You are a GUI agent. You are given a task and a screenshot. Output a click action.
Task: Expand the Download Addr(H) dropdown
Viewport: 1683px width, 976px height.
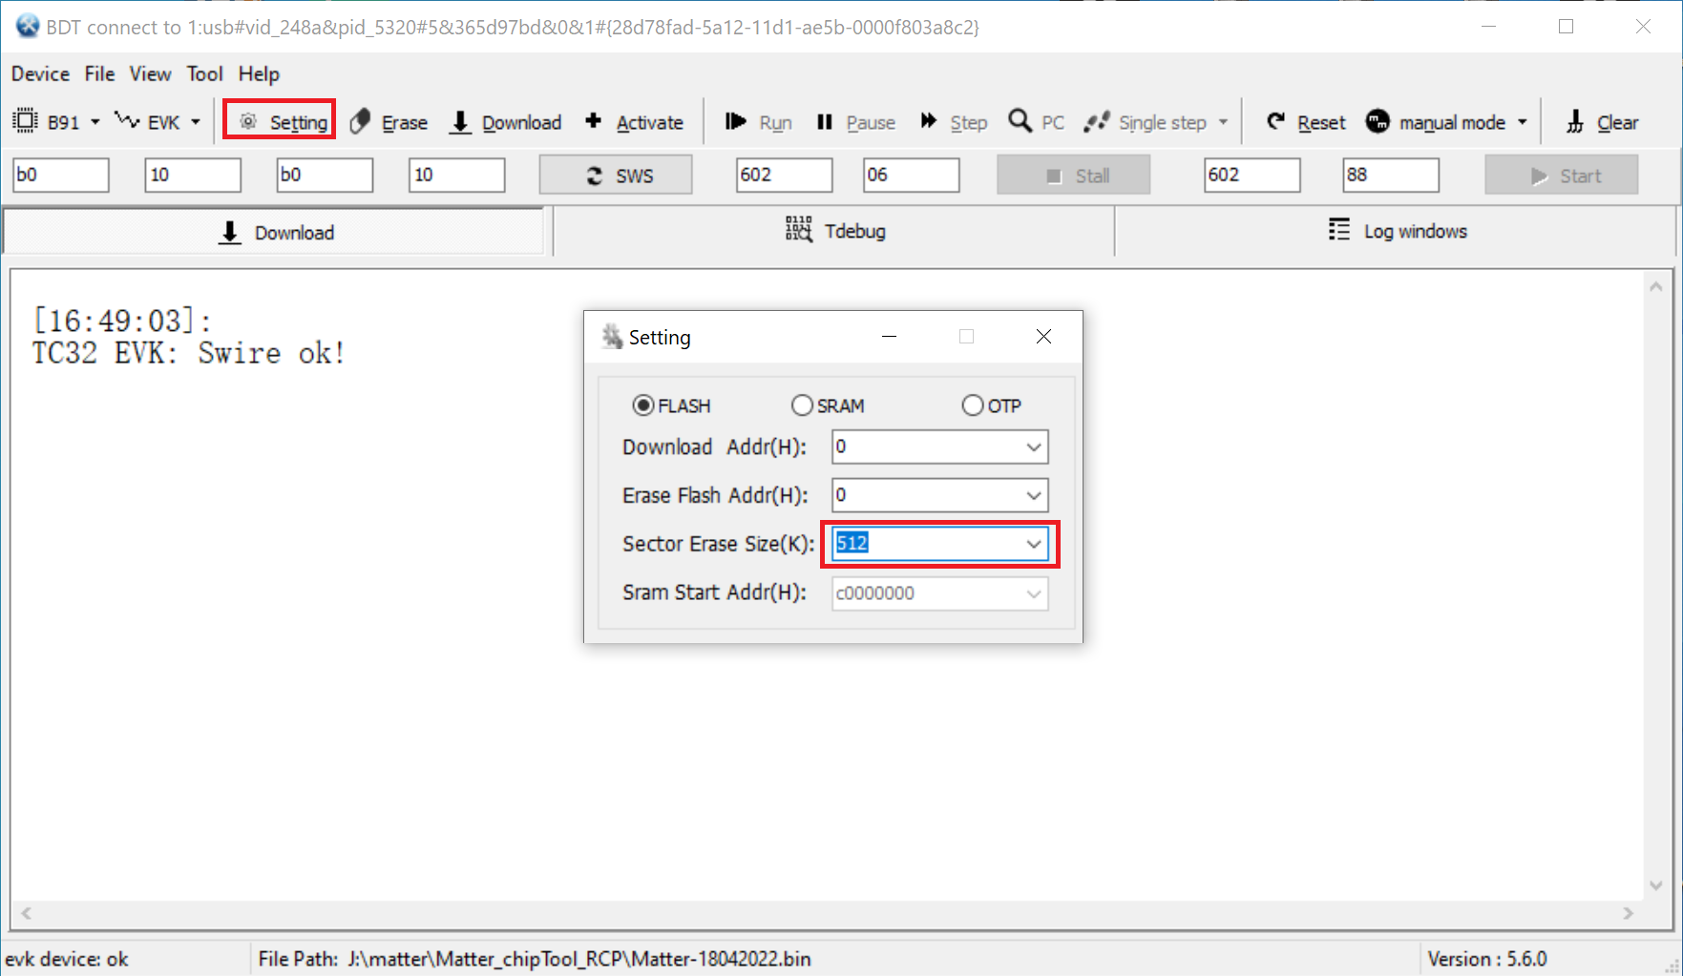point(1034,447)
